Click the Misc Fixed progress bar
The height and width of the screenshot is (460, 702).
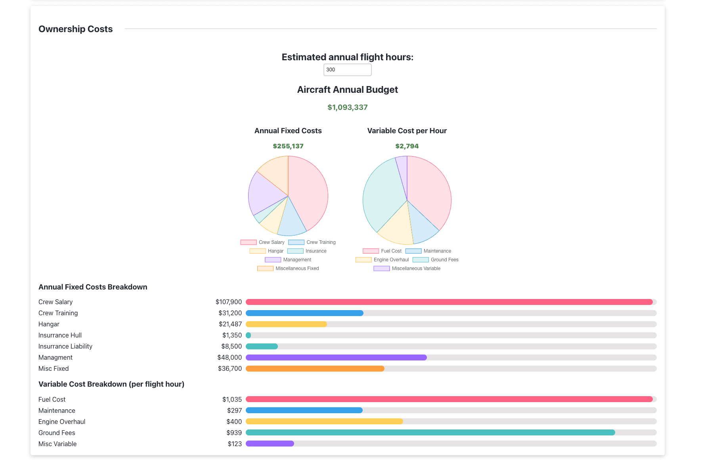pos(451,369)
